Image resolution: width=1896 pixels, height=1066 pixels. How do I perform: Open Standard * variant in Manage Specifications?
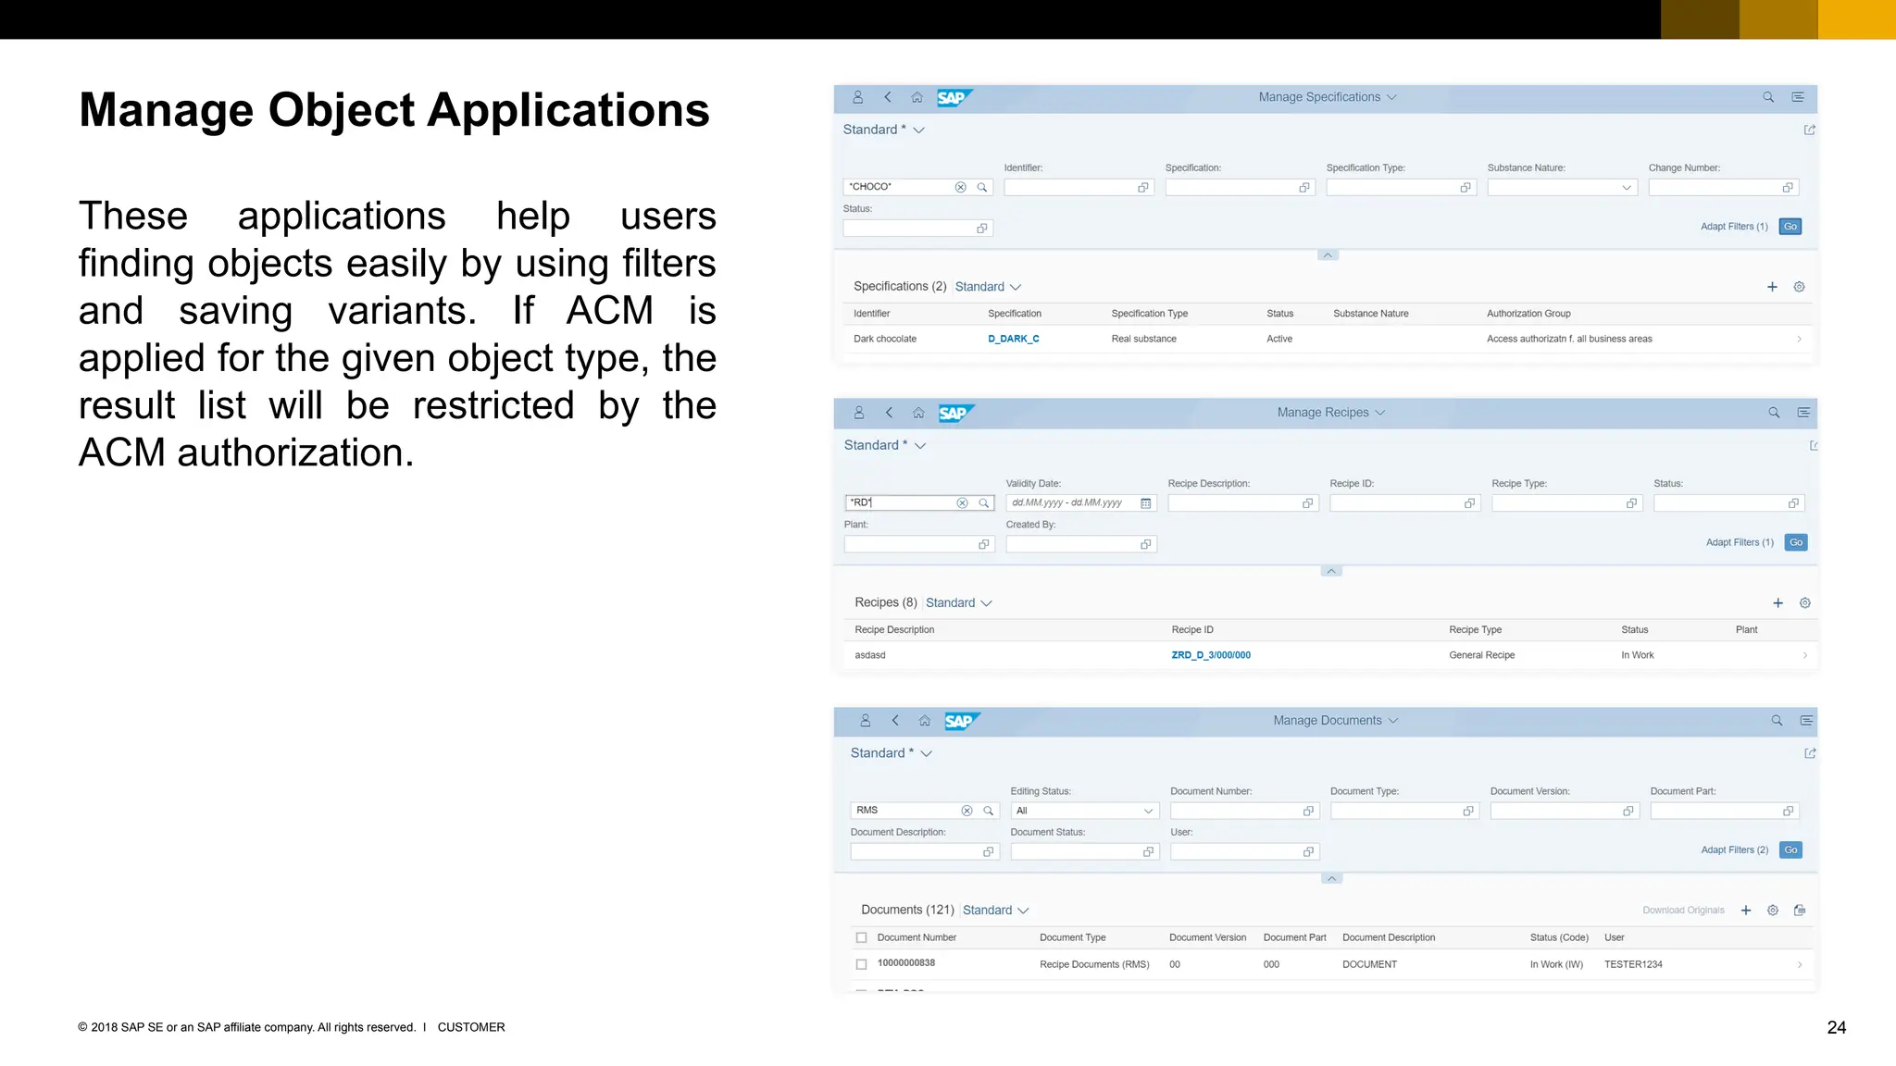884,130
